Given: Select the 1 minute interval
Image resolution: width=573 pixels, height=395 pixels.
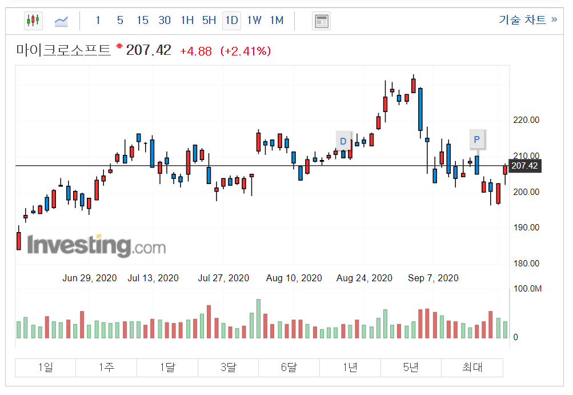Looking at the screenshot, I should tap(98, 20).
